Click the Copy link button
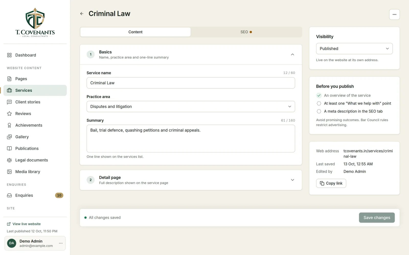The height and width of the screenshot is (255, 409). tap(331, 183)
